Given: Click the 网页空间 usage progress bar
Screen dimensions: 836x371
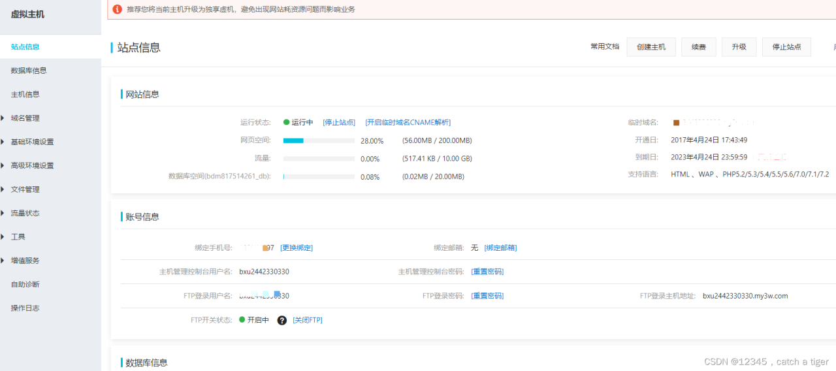Looking at the screenshot, I should (319, 140).
